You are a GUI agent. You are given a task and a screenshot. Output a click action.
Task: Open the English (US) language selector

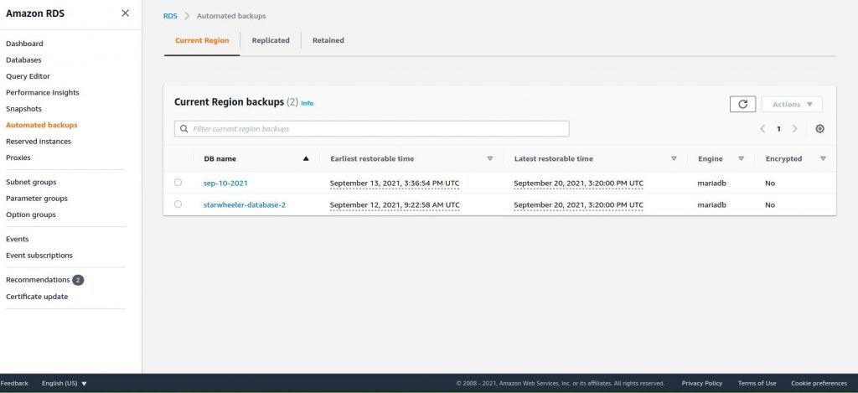pos(64,383)
